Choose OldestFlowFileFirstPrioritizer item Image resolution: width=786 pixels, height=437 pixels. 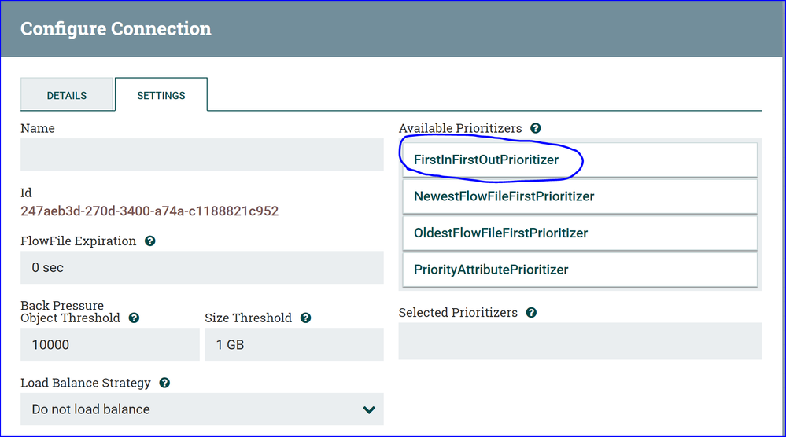click(x=500, y=233)
